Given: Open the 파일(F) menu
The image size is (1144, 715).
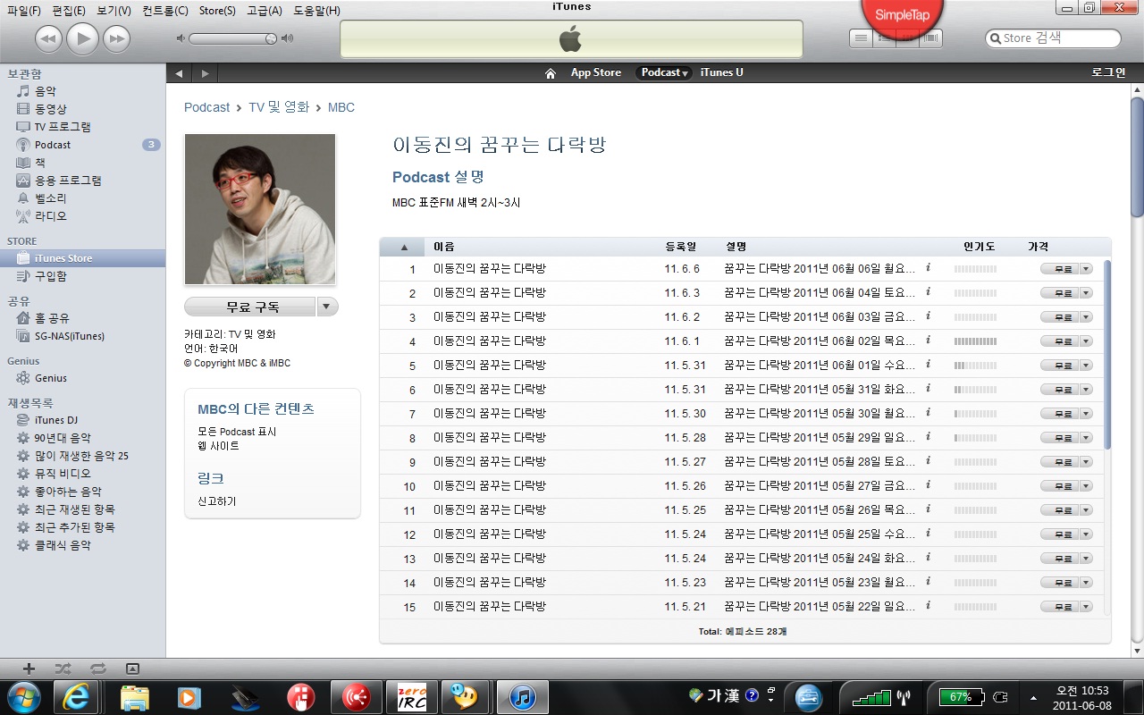Looking at the screenshot, I should (x=24, y=11).
